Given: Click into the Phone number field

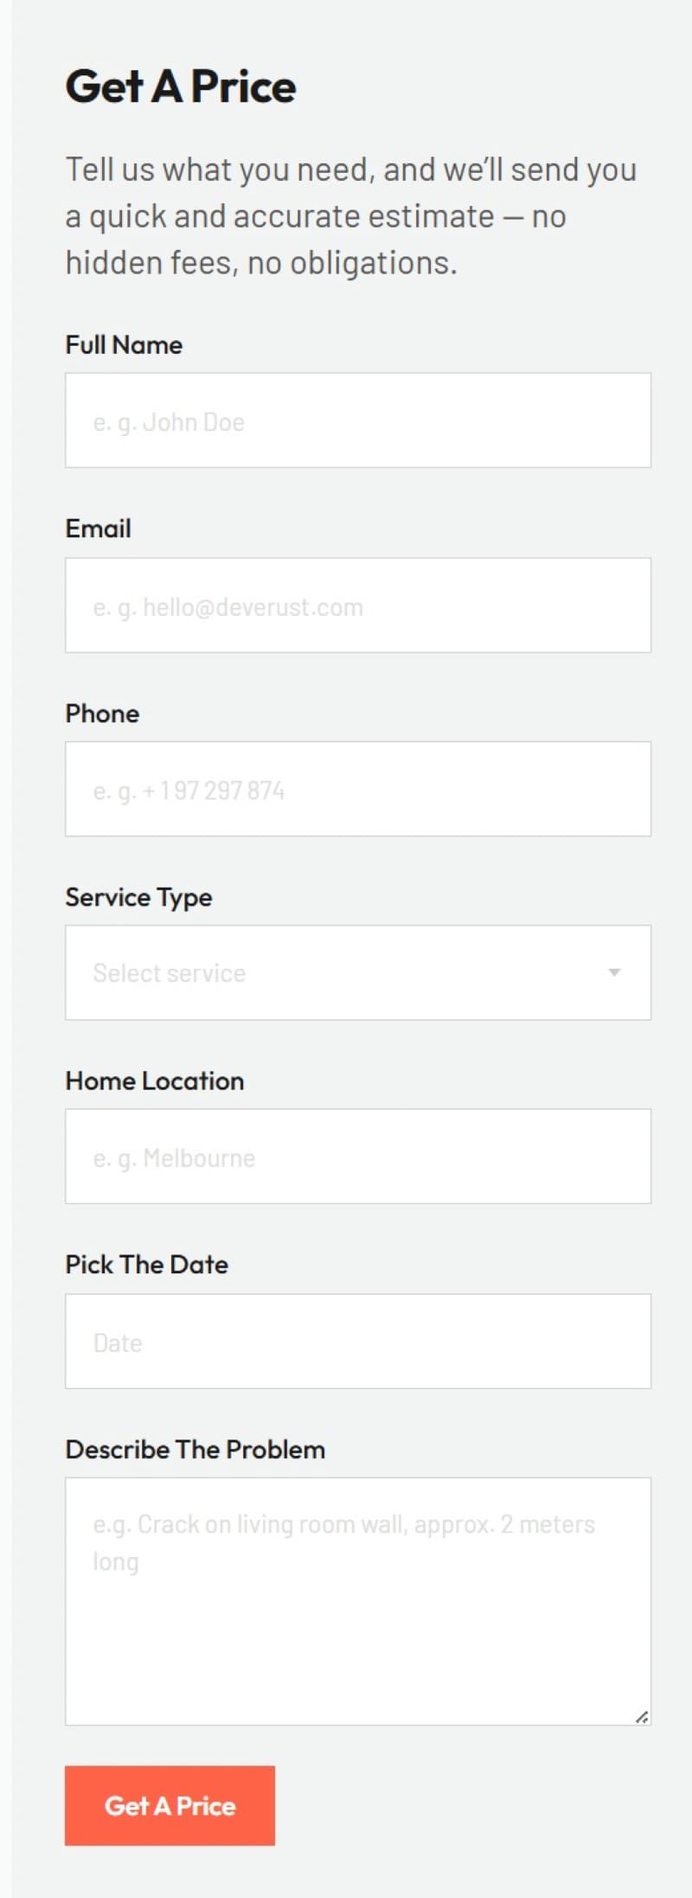Looking at the screenshot, I should 357,789.
